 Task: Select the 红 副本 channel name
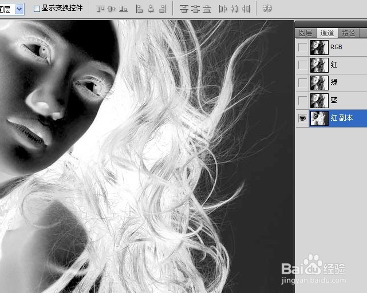point(341,118)
